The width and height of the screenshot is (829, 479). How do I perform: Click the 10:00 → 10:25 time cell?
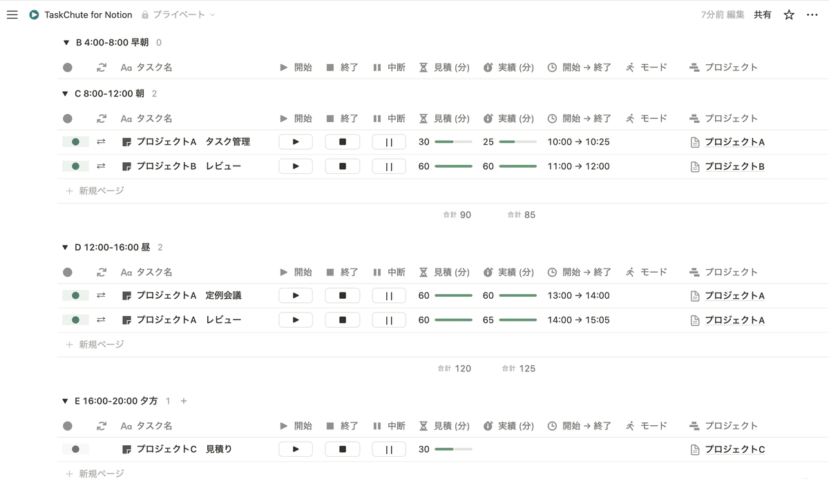[578, 142]
